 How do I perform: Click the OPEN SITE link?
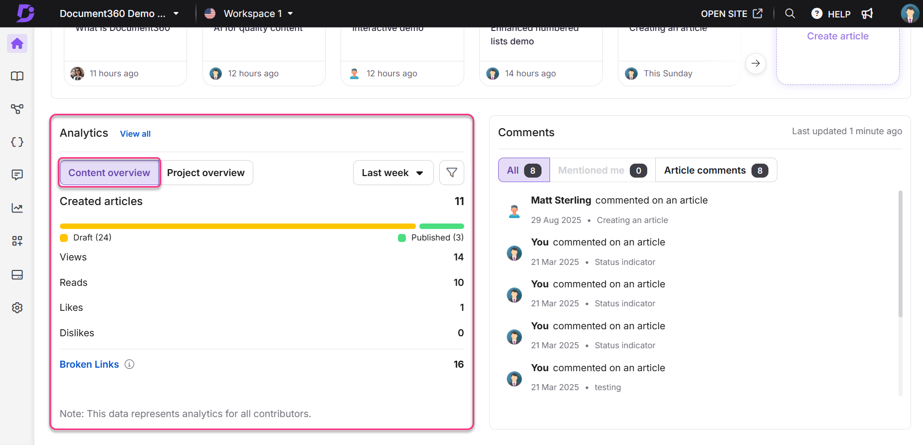coord(724,13)
